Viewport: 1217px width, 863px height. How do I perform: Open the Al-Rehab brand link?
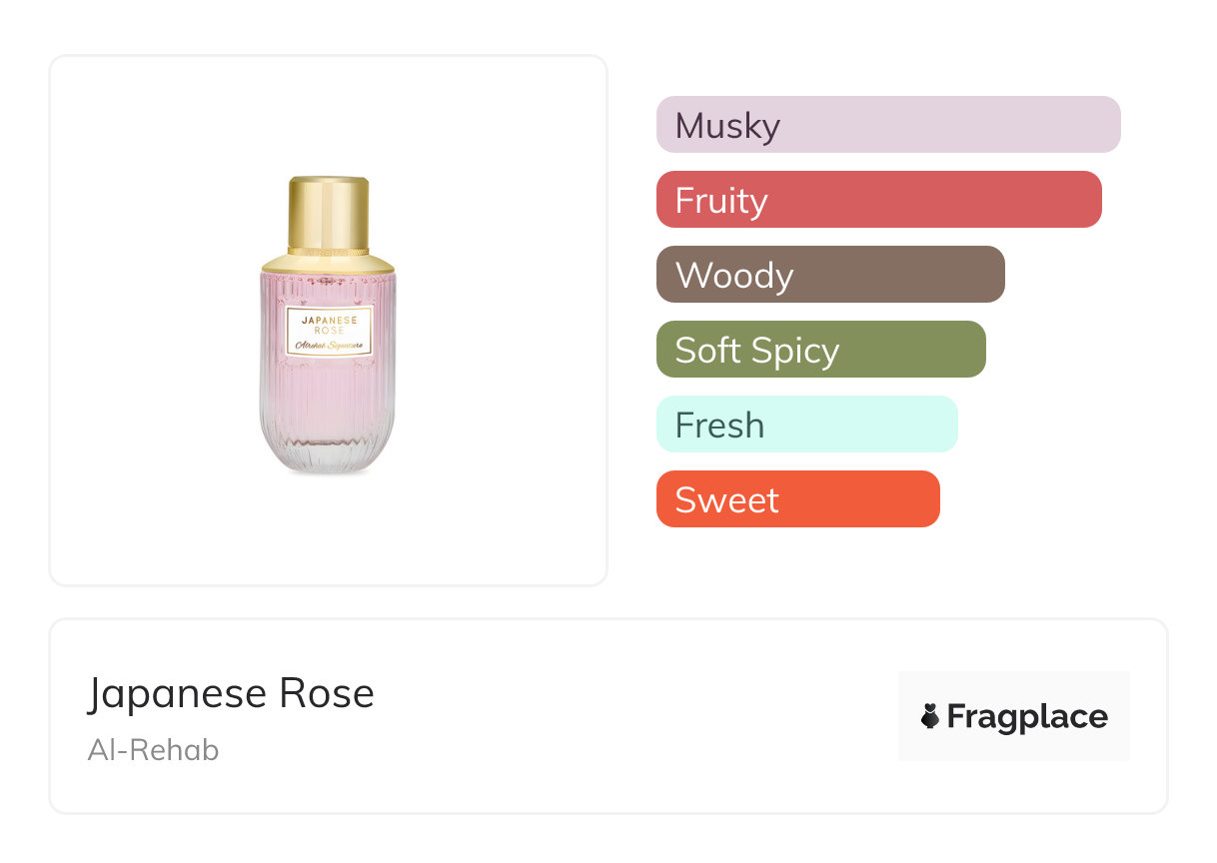point(153,750)
